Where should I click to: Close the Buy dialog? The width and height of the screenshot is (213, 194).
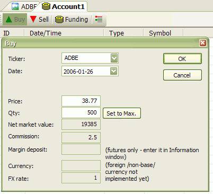[202, 43]
